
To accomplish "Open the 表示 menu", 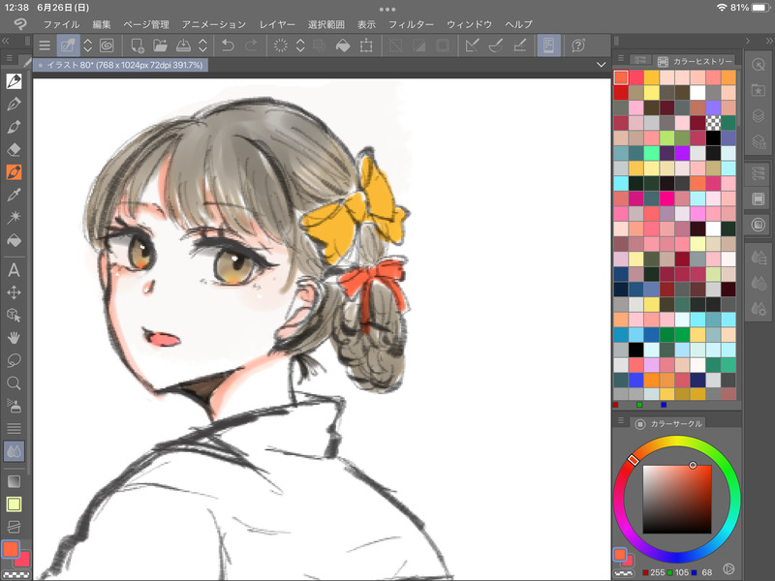I will pyautogui.click(x=366, y=24).
